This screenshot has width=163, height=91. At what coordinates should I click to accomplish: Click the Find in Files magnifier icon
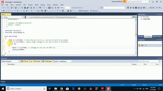point(52,8)
